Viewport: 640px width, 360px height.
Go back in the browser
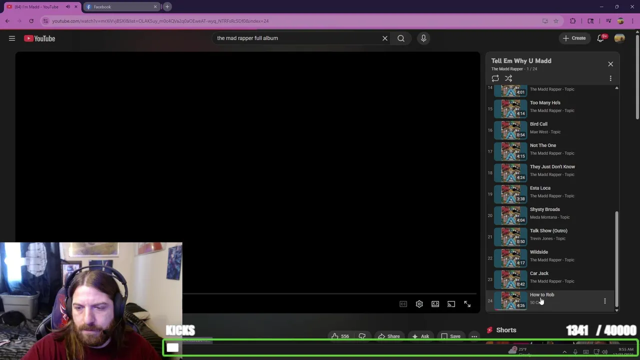[x=7, y=21]
